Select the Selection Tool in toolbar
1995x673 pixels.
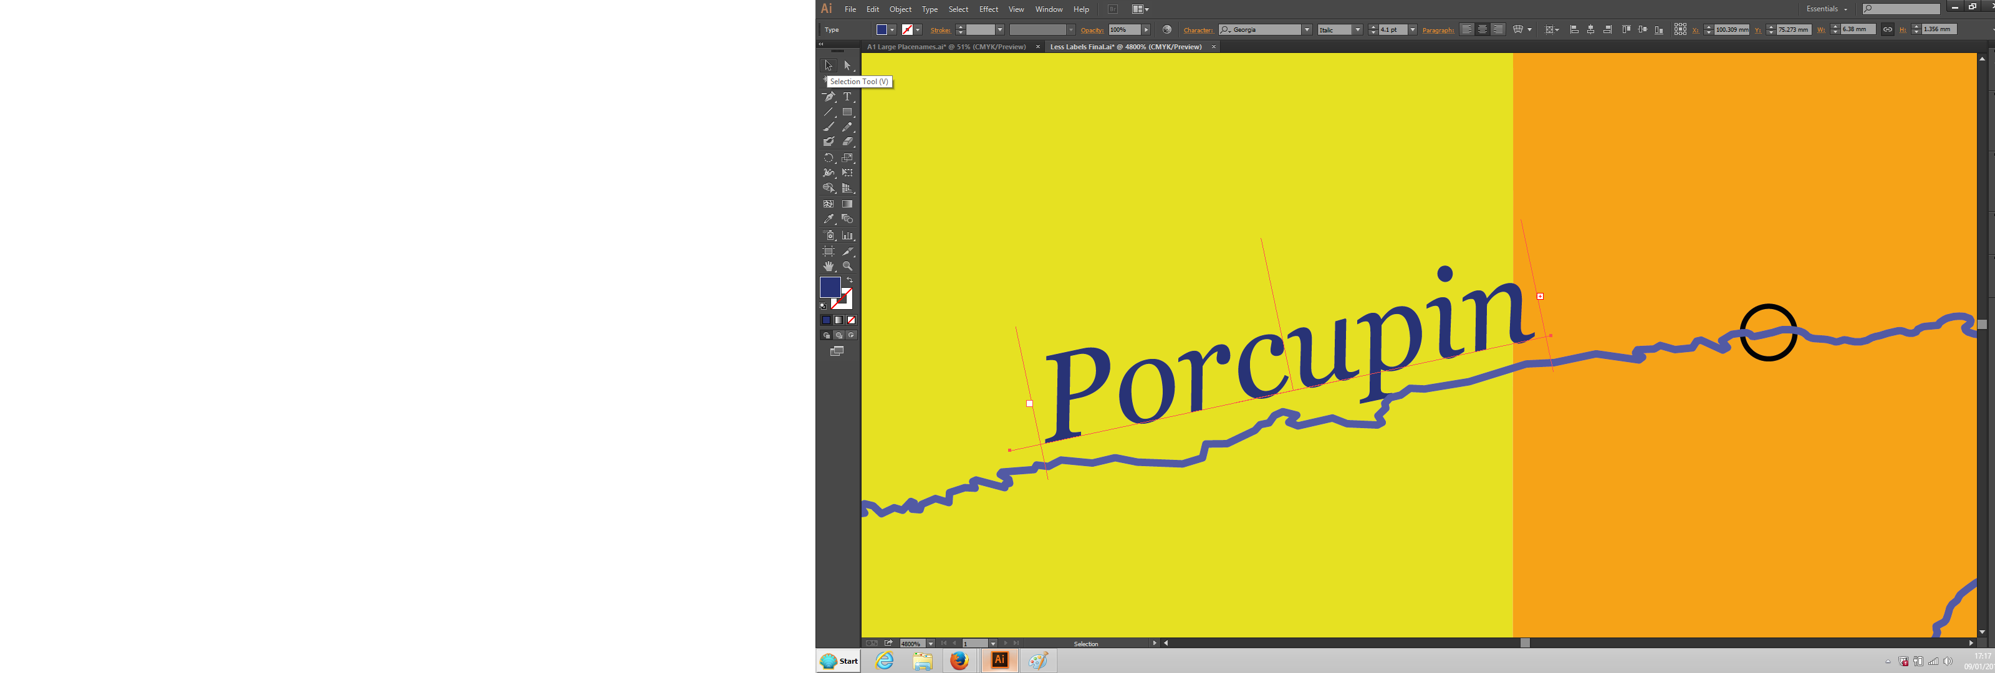click(829, 65)
